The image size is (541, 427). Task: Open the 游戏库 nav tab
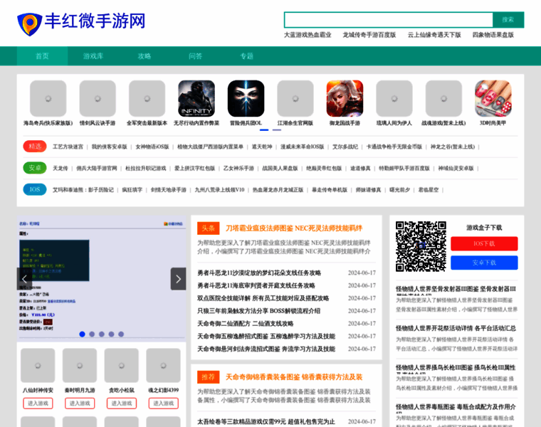[93, 56]
